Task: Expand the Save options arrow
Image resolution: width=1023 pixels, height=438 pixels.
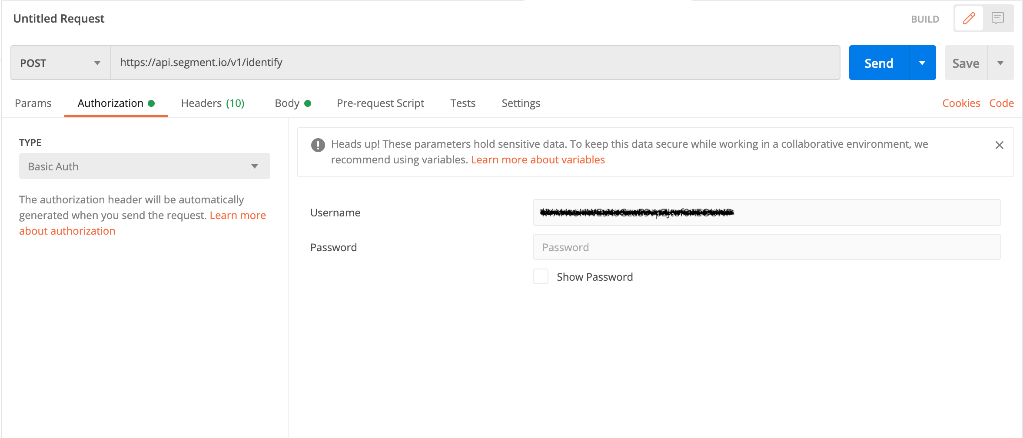Action: click(1000, 63)
